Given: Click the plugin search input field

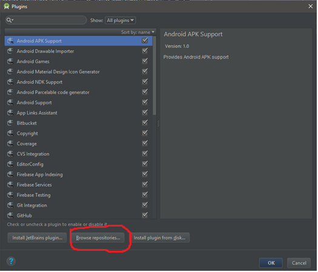Looking at the screenshot, I should pos(46,20).
